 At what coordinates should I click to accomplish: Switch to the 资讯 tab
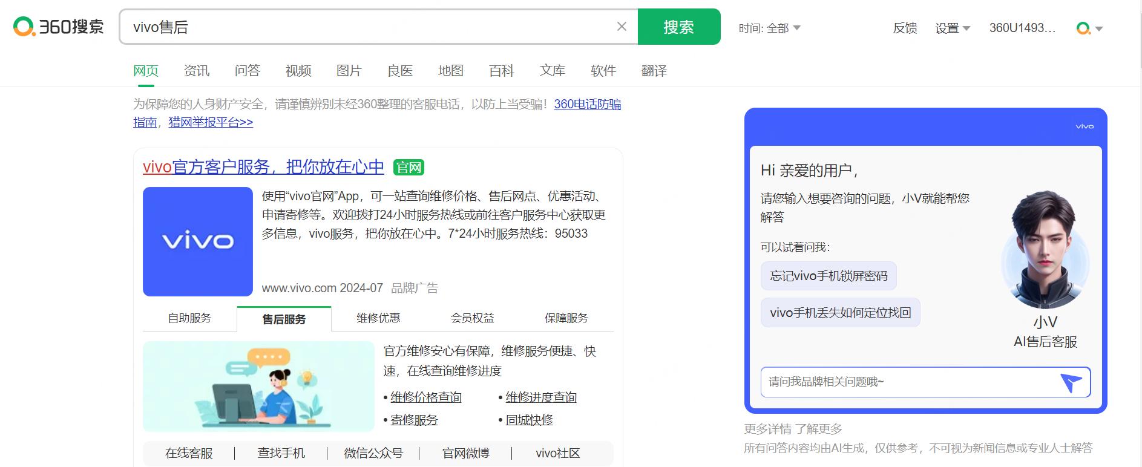tap(197, 71)
